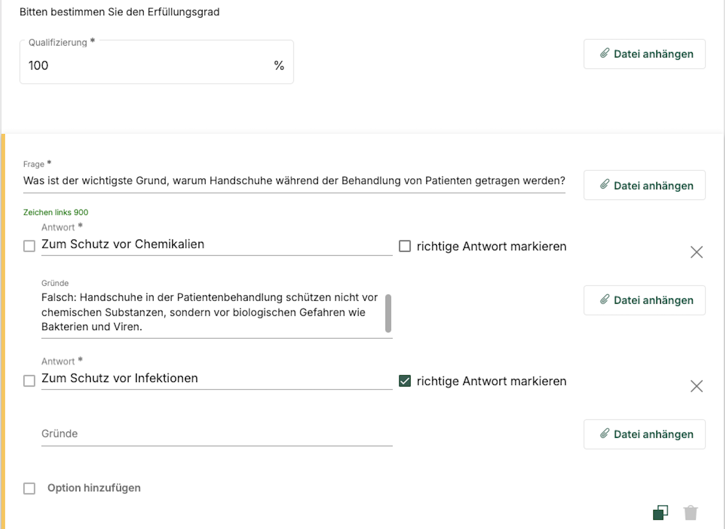Click paperclip icon next to Chemikalien explanation

(x=605, y=300)
